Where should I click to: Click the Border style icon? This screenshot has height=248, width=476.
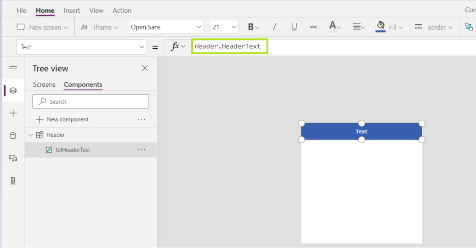418,27
